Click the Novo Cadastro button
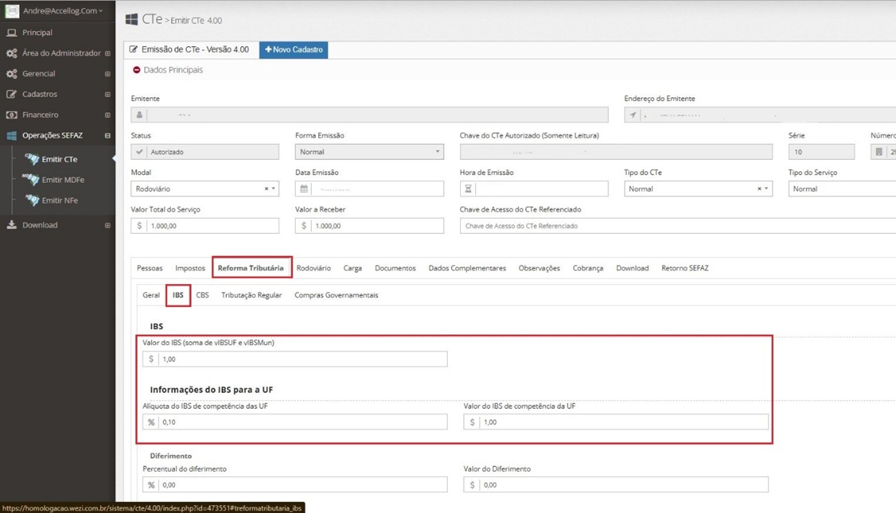 point(294,50)
